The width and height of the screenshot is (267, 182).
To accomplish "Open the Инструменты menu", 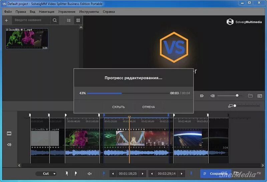I will (89, 12).
